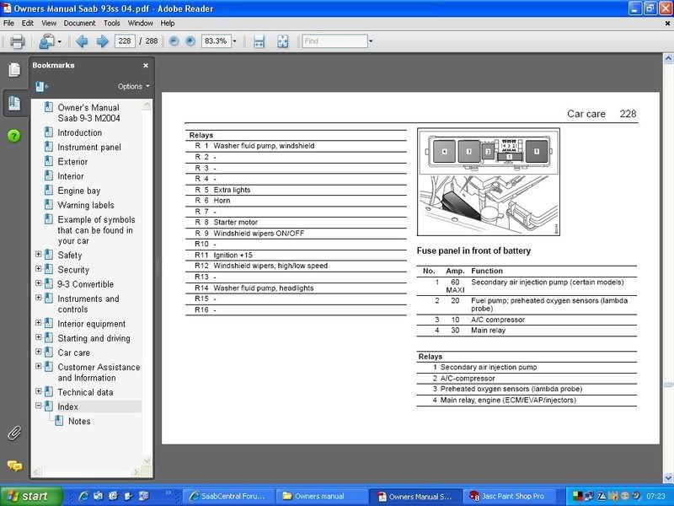
Task: Jump to the Engine bay bookmark
Action: coord(78,191)
